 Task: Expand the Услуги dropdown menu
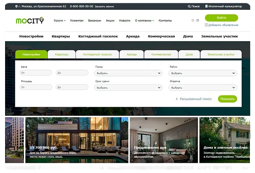(x=59, y=21)
